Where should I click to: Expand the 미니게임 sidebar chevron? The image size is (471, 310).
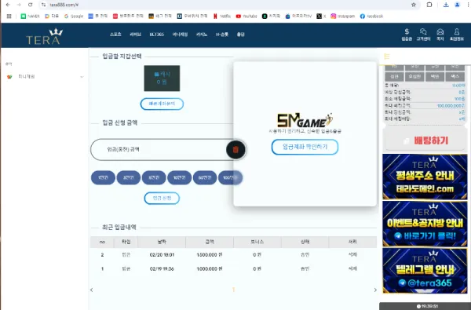tap(82, 77)
